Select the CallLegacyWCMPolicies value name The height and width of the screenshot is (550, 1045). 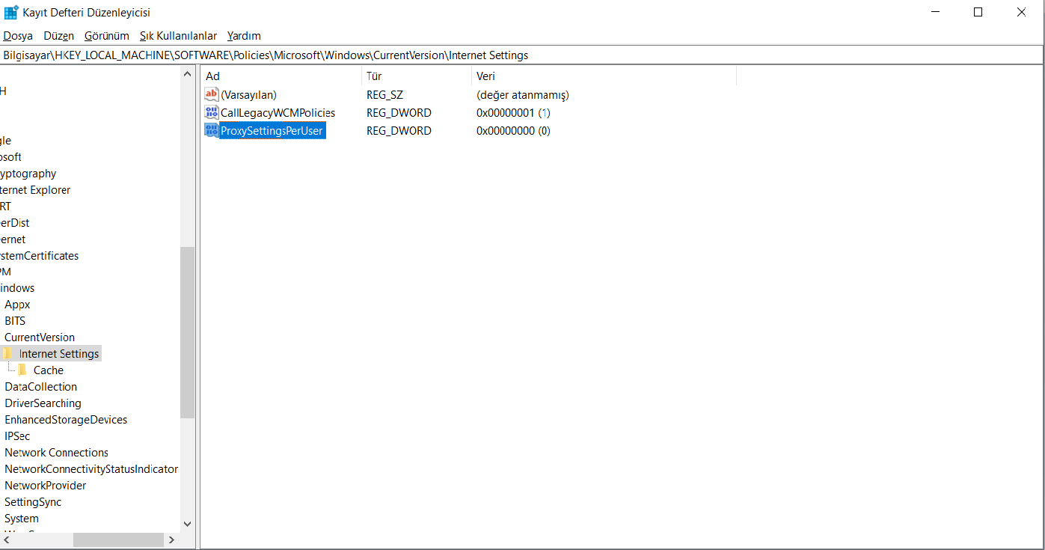coord(278,113)
